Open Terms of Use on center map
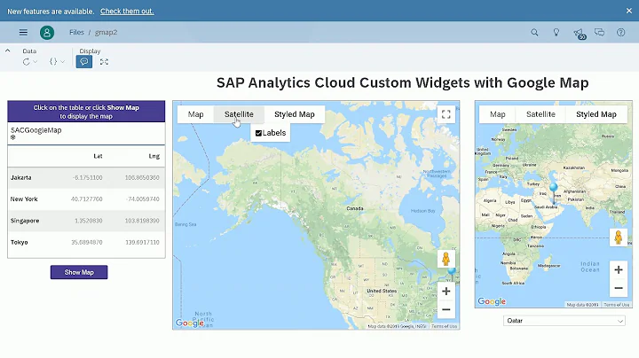The height and width of the screenshot is (358, 639). point(445,326)
